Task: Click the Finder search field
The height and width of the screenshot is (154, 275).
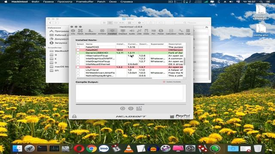Action: tap(192, 23)
